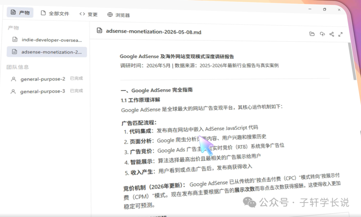The width and height of the screenshot is (361, 217).
Task: Click the 一、Google AdSense 完全指南 heading
Action: (156, 90)
